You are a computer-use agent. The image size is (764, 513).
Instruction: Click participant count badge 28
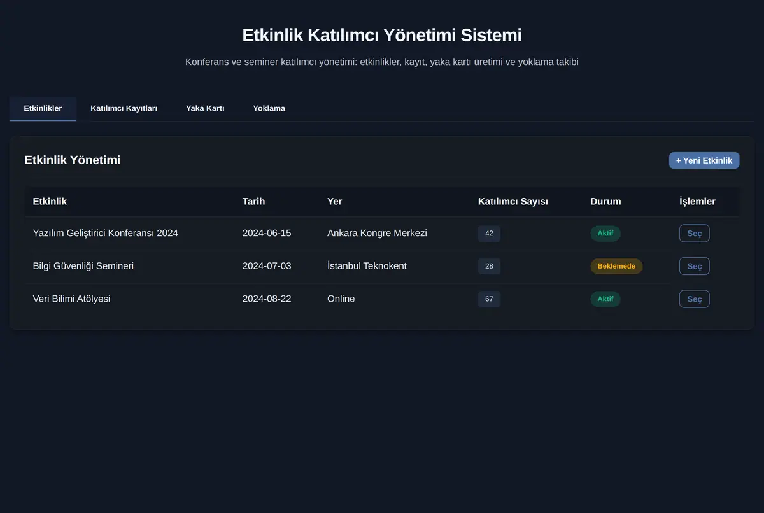tap(489, 266)
